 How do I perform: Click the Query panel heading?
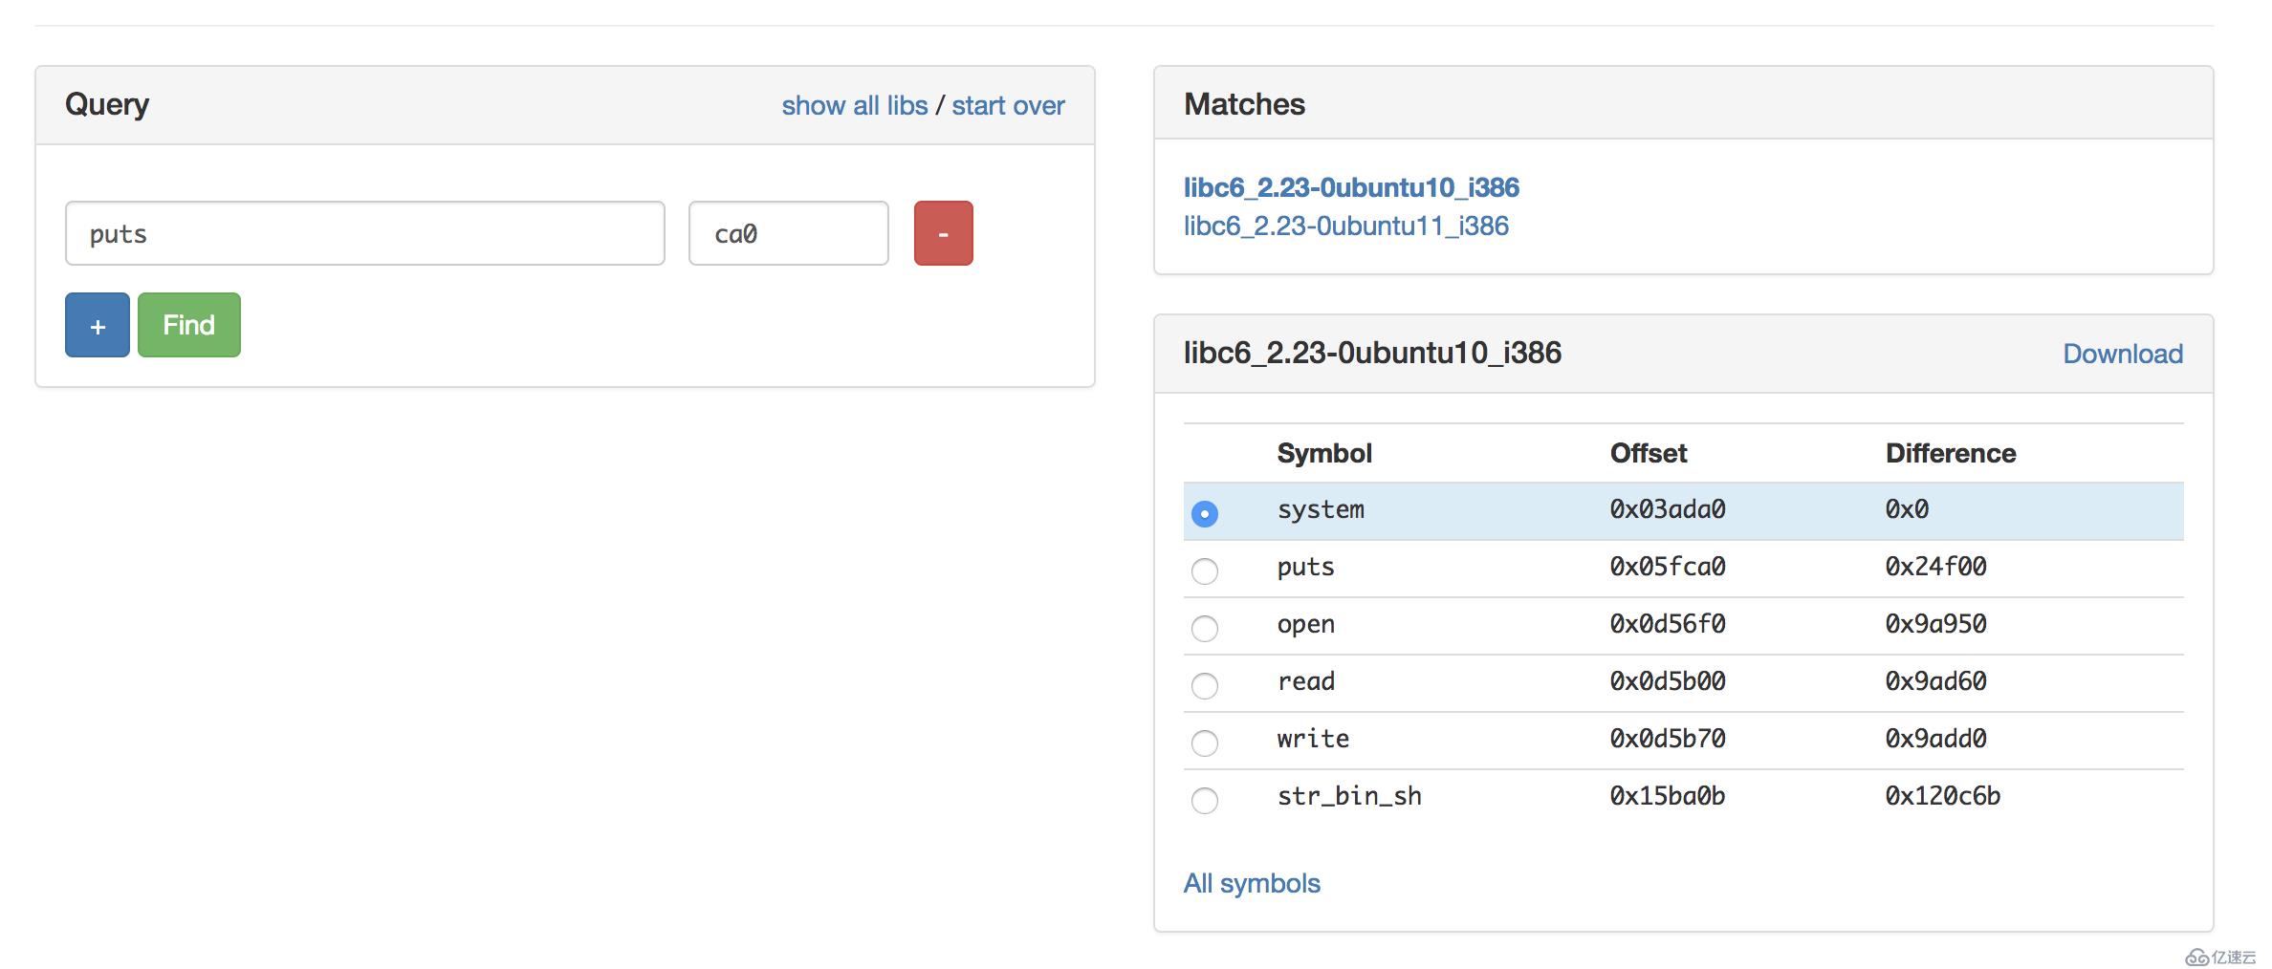point(107,104)
